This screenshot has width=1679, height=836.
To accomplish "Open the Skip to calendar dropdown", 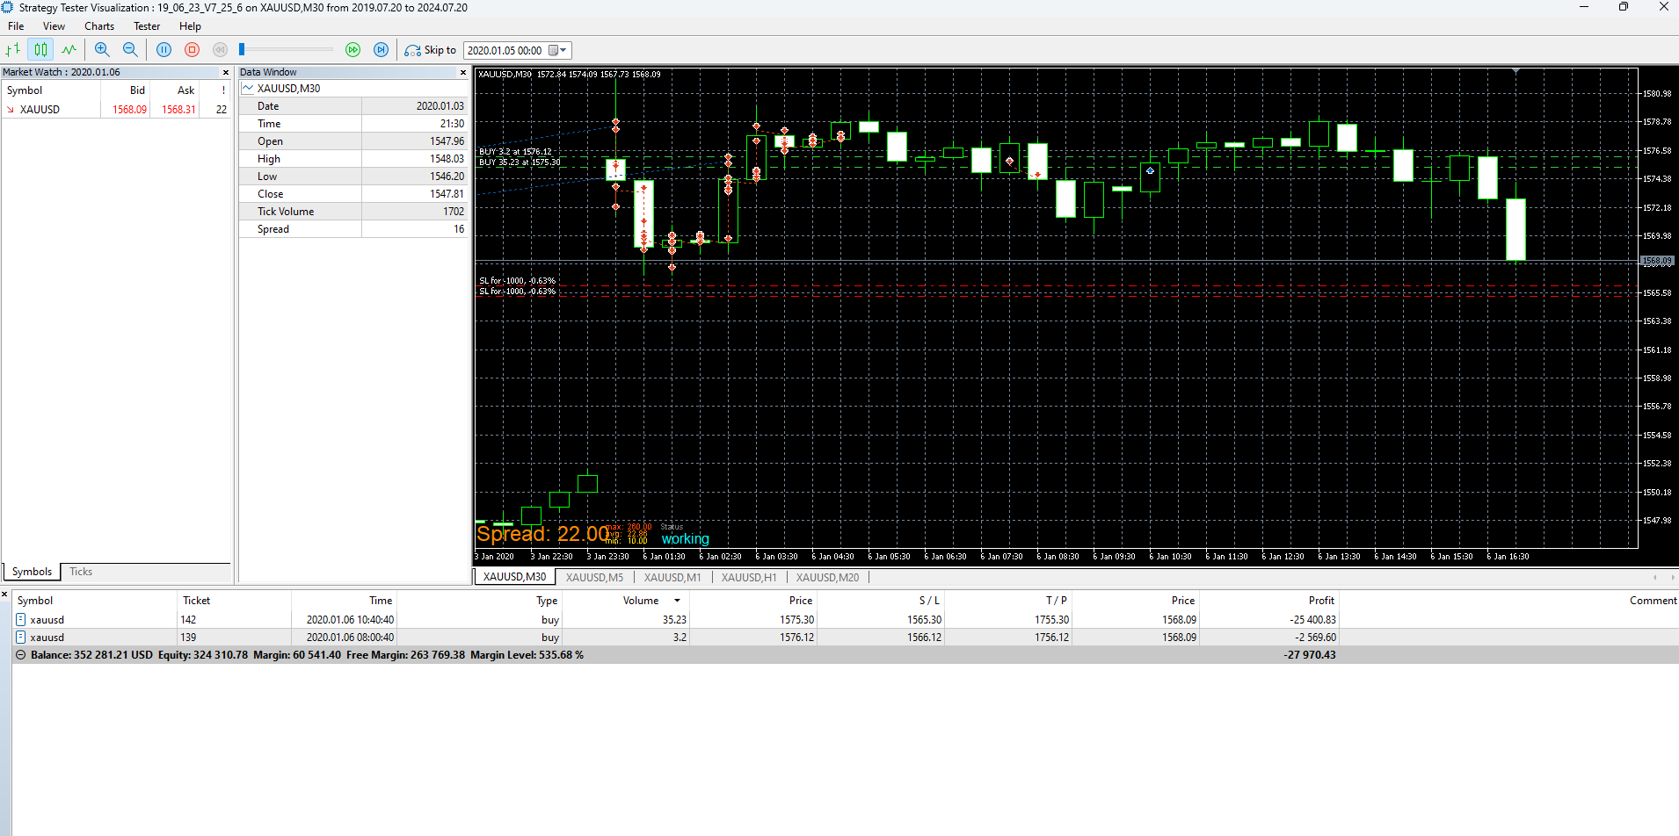I will click(558, 50).
